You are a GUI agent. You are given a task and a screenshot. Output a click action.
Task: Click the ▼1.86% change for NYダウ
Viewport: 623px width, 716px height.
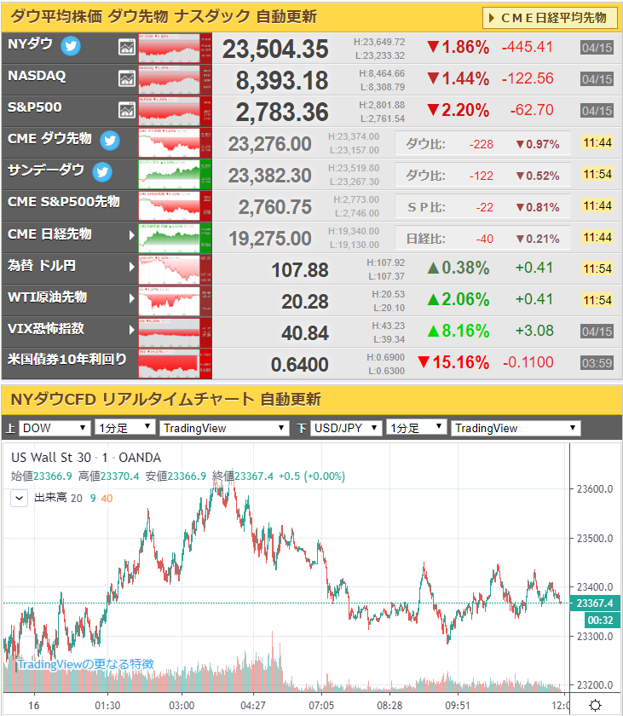click(459, 47)
